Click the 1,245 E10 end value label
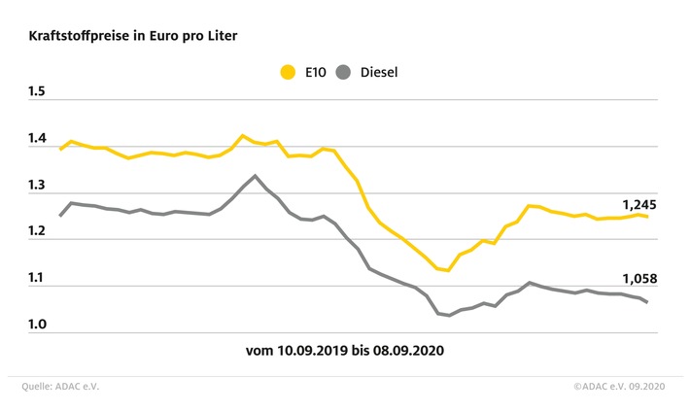The image size is (690, 412). [x=639, y=205]
